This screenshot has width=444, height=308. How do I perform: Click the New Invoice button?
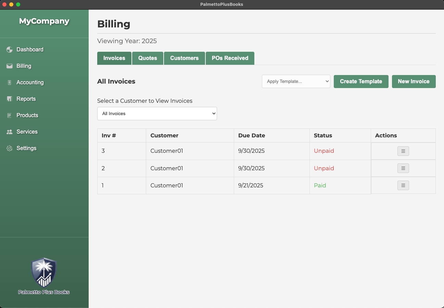[x=414, y=82]
